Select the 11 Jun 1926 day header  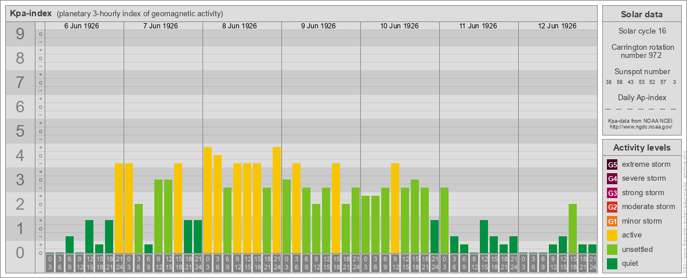pos(478,26)
